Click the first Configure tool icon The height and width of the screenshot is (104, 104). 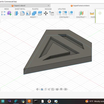click(x=59, y=13)
